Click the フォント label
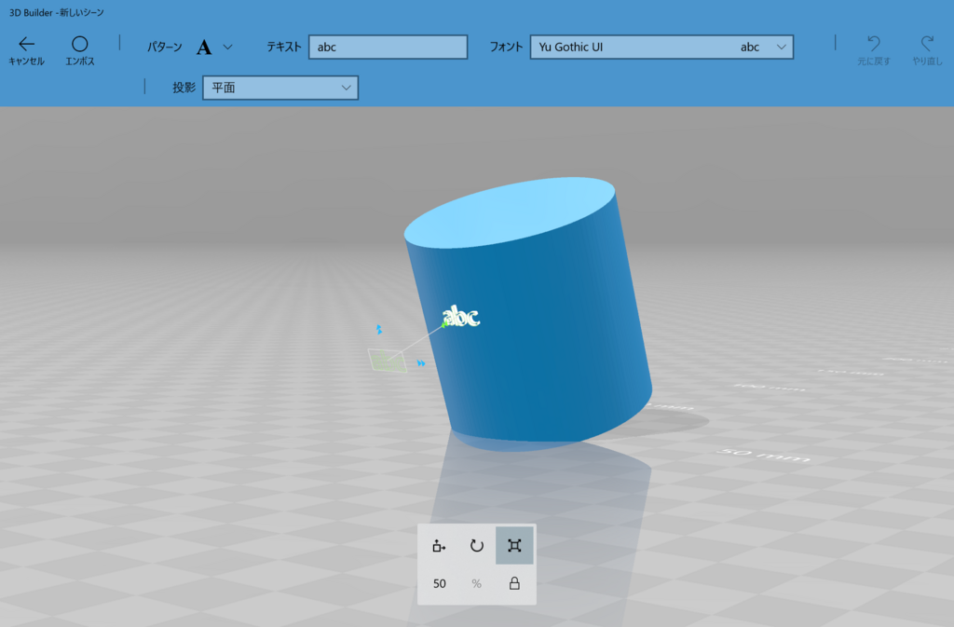This screenshot has height=627, width=954. [x=506, y=47]
